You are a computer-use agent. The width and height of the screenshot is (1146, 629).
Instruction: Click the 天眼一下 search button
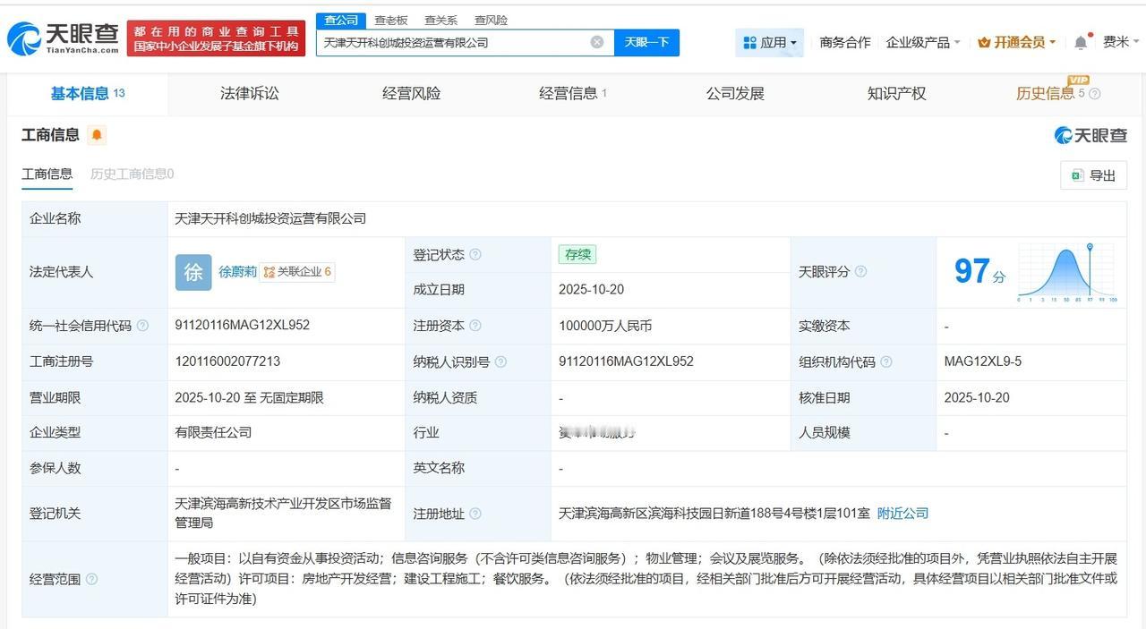pos(646,42)
